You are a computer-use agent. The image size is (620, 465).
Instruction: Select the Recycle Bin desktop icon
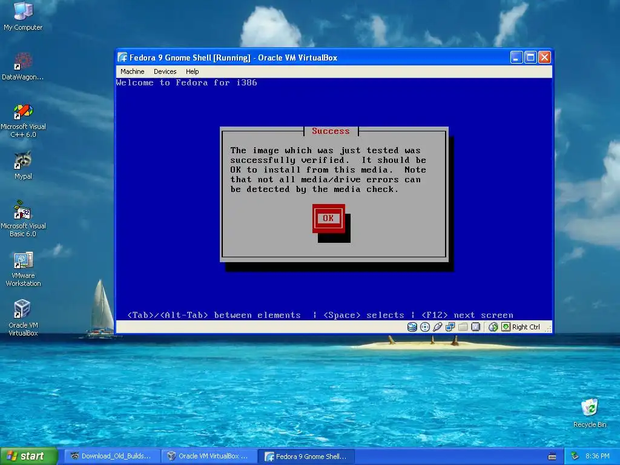[x=590, y=413]
